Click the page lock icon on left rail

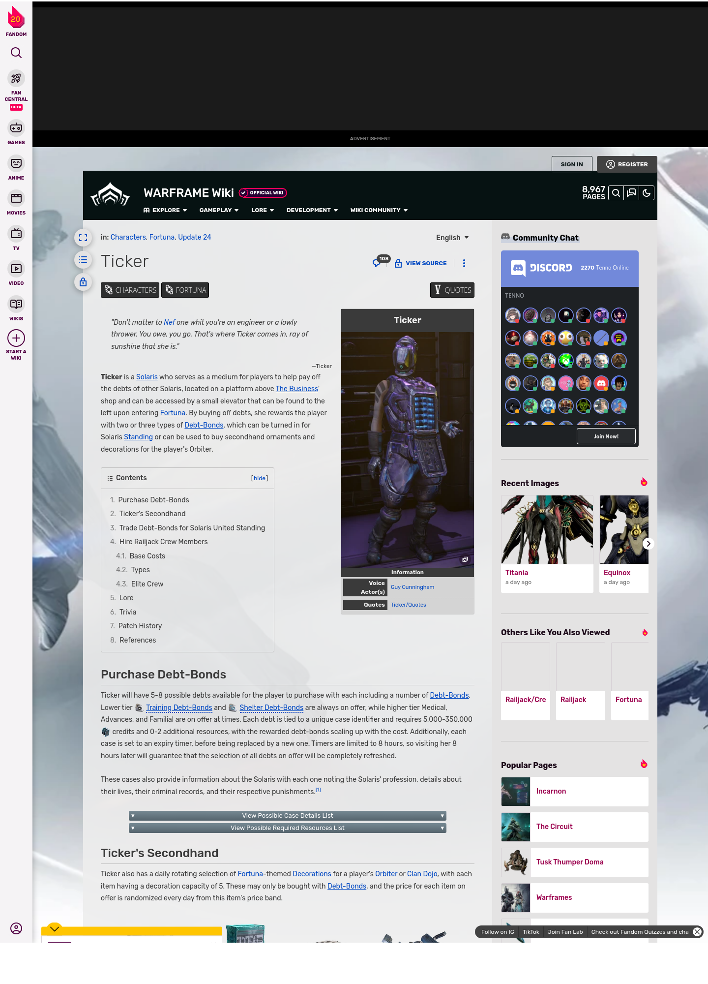(x=83, y=282)
